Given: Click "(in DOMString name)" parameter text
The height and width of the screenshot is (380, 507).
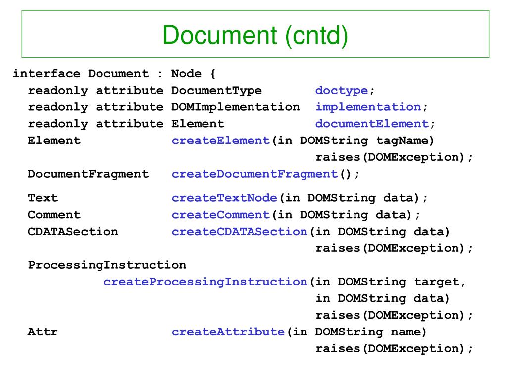Looking at the screenshot, I should (x=356, y=332).
